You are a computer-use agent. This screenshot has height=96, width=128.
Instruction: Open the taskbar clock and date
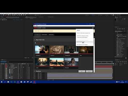122,82
